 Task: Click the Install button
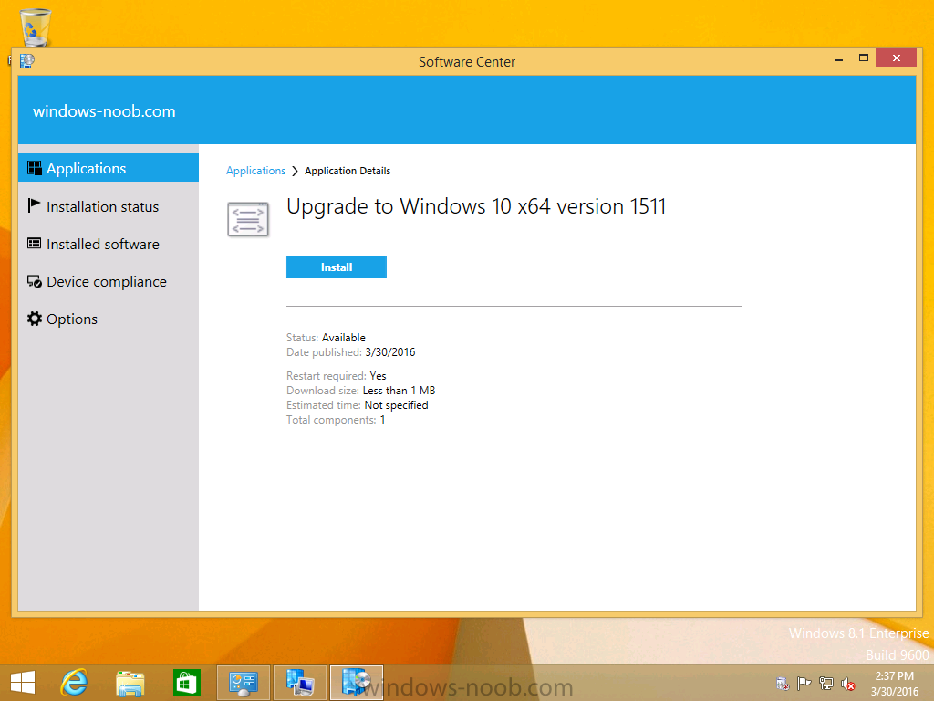click(337, 267)
